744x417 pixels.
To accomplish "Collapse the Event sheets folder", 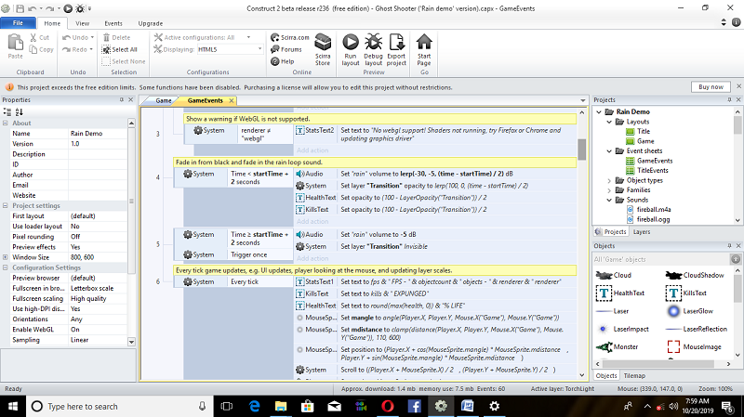I will (609, 150).
